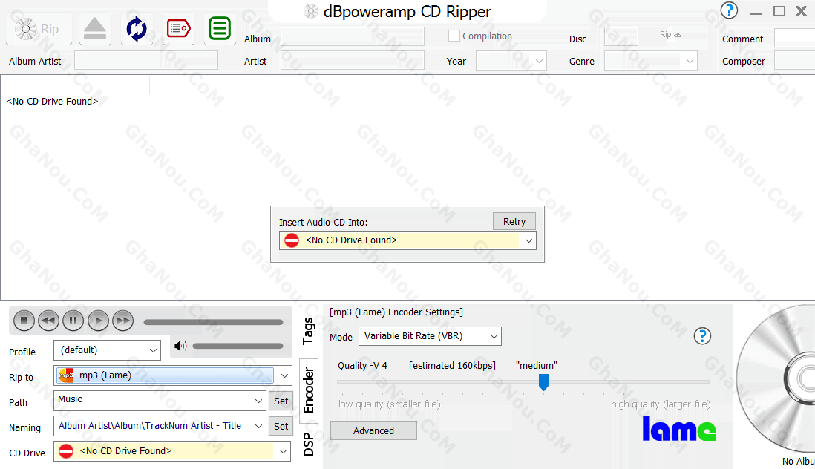Click the Disc number field
This screenshot has width=815, height=469.
point(621,36)
